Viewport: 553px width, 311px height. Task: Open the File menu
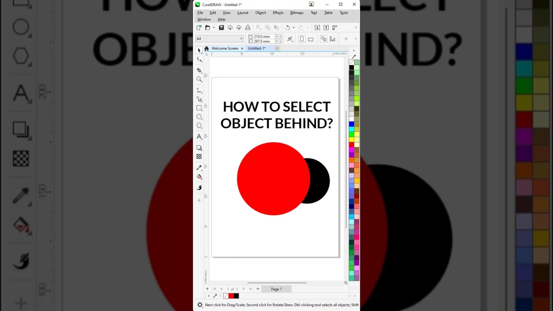click(200, 13)
